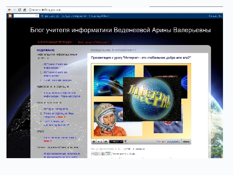Open first link under information processes section

(55, 66)
